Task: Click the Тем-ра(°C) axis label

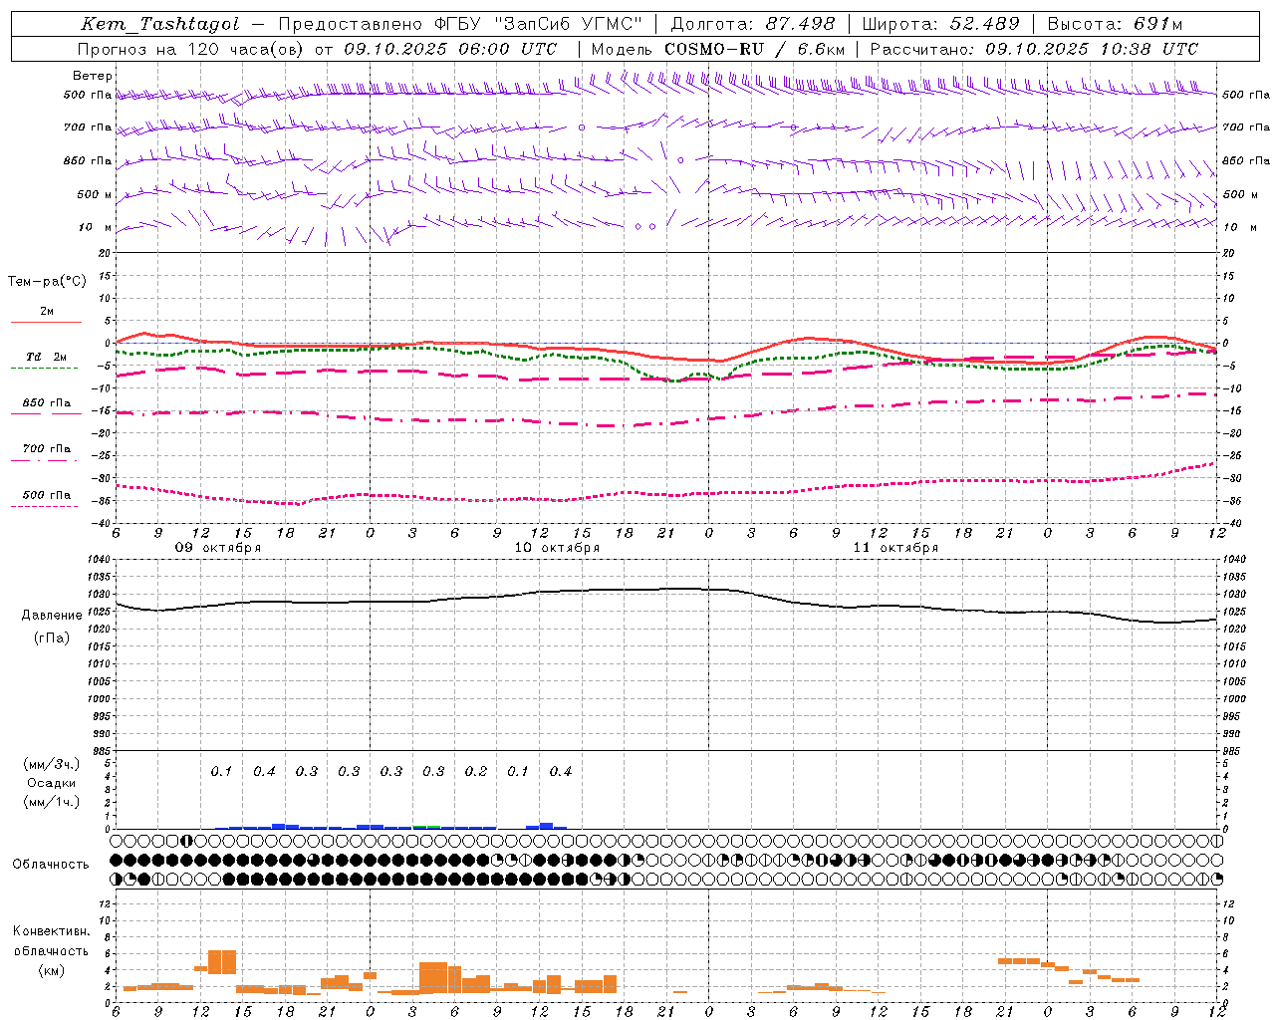Action: [47, 282]
